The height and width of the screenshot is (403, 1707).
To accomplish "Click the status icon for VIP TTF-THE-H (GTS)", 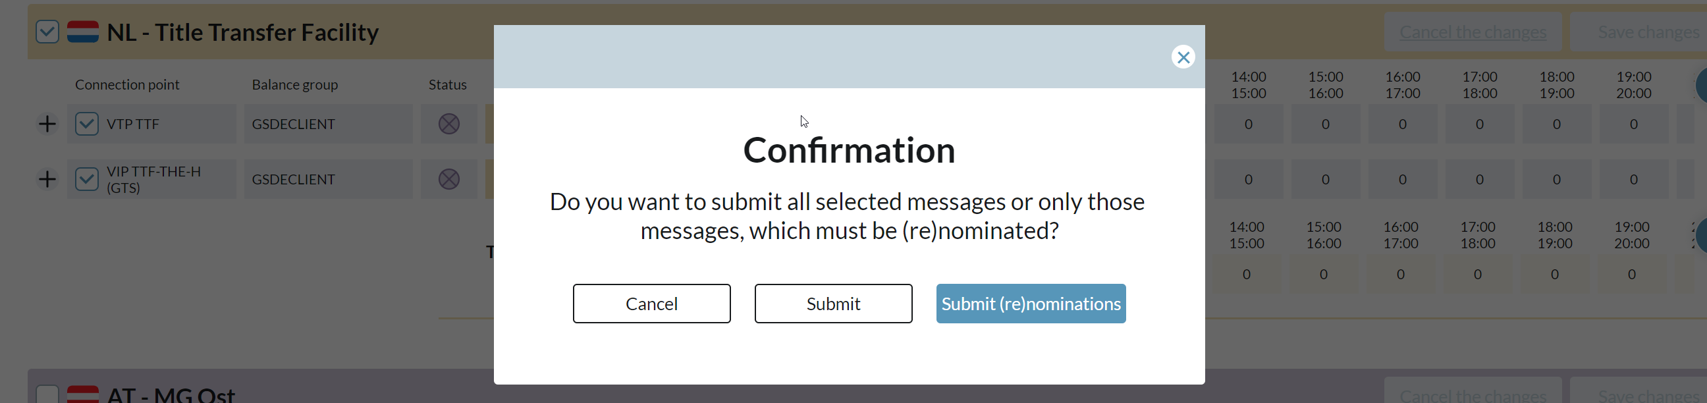I will point(449,178).
